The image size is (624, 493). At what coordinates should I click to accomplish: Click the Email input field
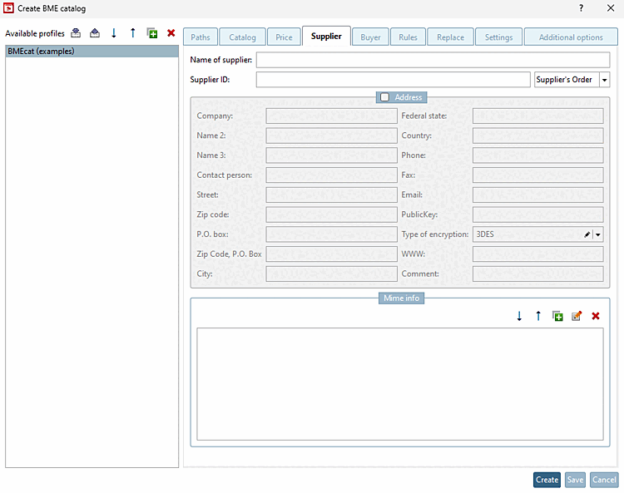click(x=538, y=195)
